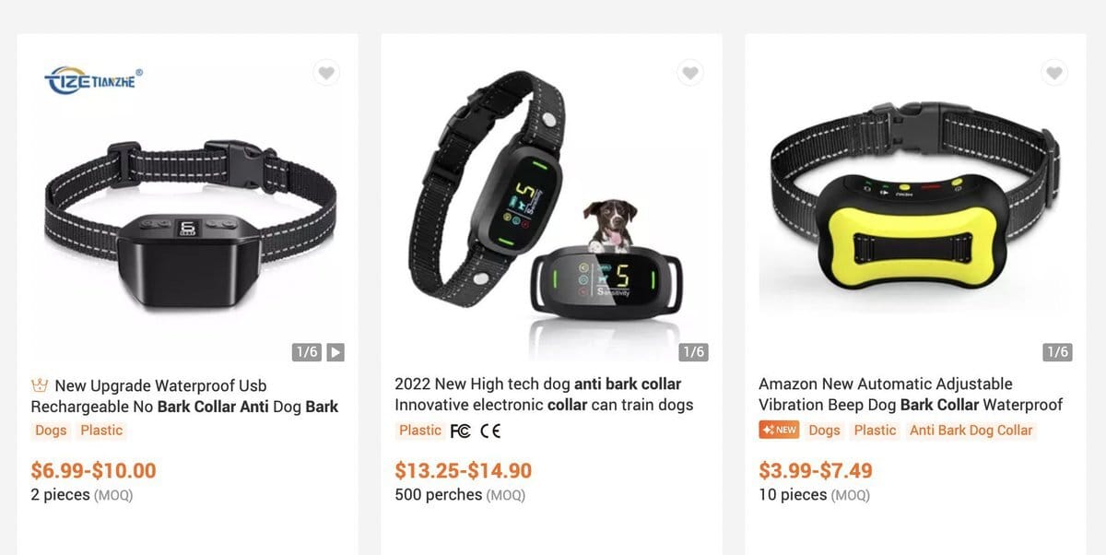Screen dimensions: 1106x555
Task: Click the $13.25-$14.90 price
Action: coord(464,471)
